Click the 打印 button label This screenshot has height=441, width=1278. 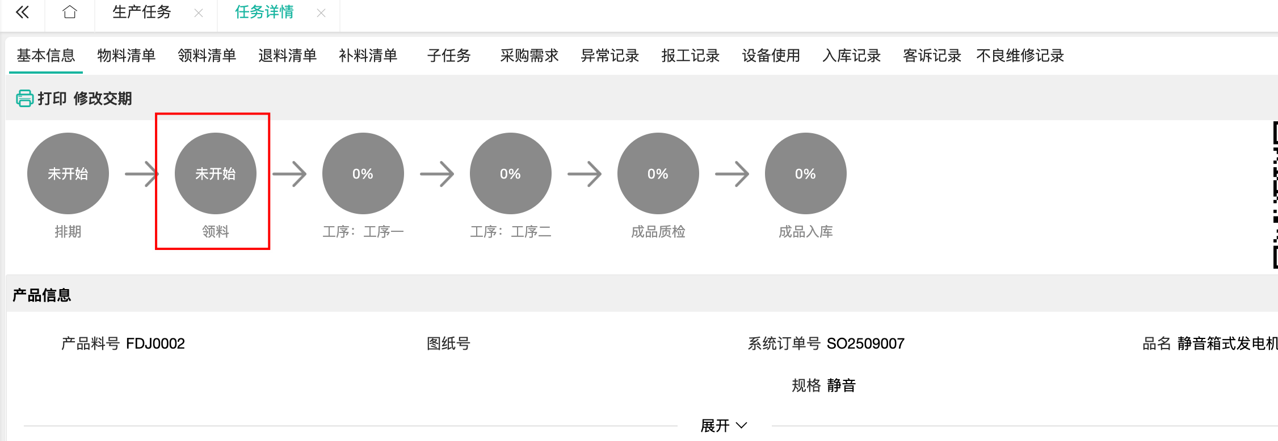(x=52, y=99)
